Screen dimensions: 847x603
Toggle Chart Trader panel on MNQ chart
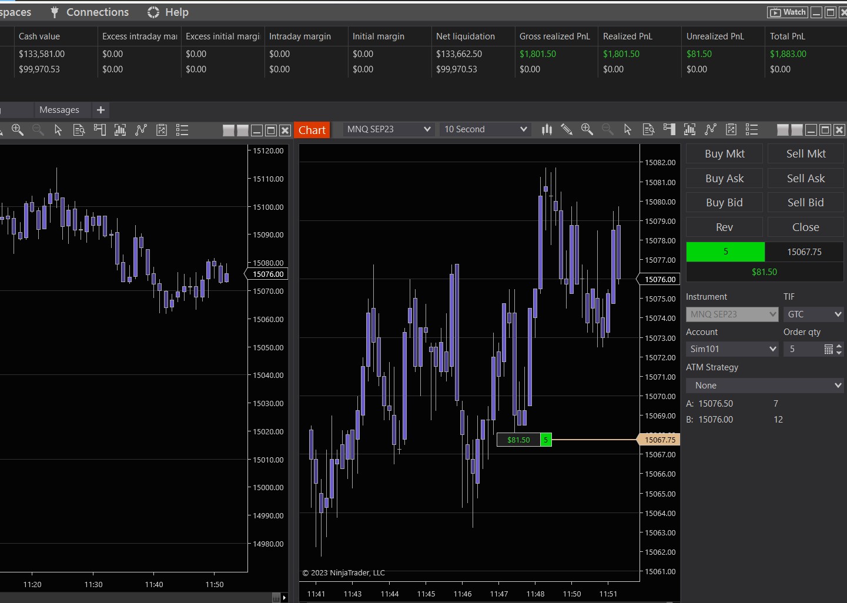pos(669,130)
